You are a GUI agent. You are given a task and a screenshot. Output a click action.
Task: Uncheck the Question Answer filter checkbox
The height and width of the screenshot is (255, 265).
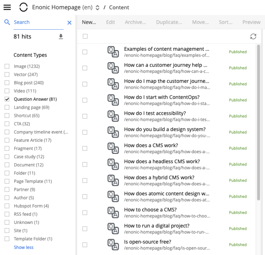(x=7, y=99)
